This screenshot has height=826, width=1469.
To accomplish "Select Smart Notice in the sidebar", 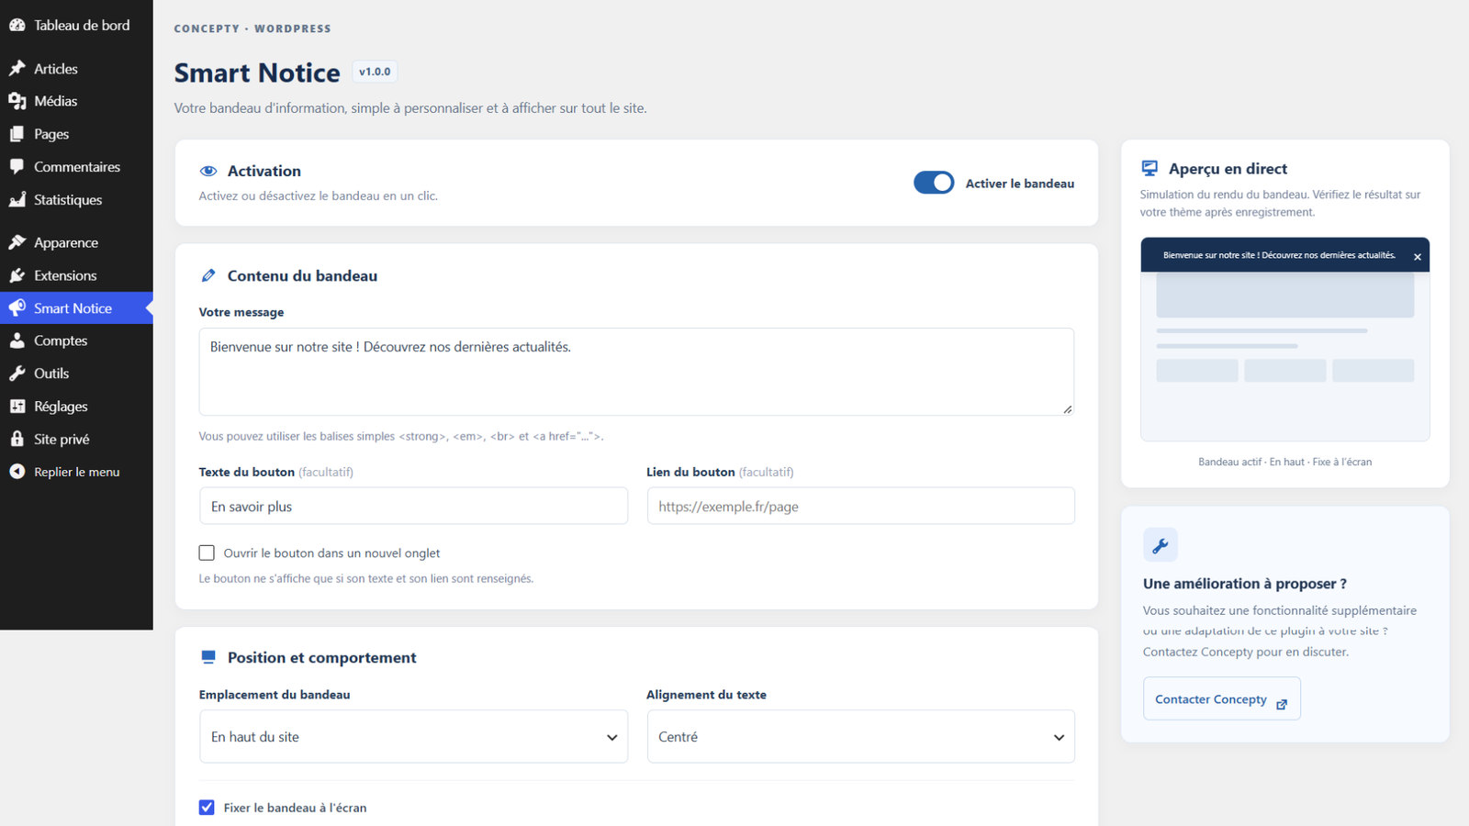I will click(76, 308).
